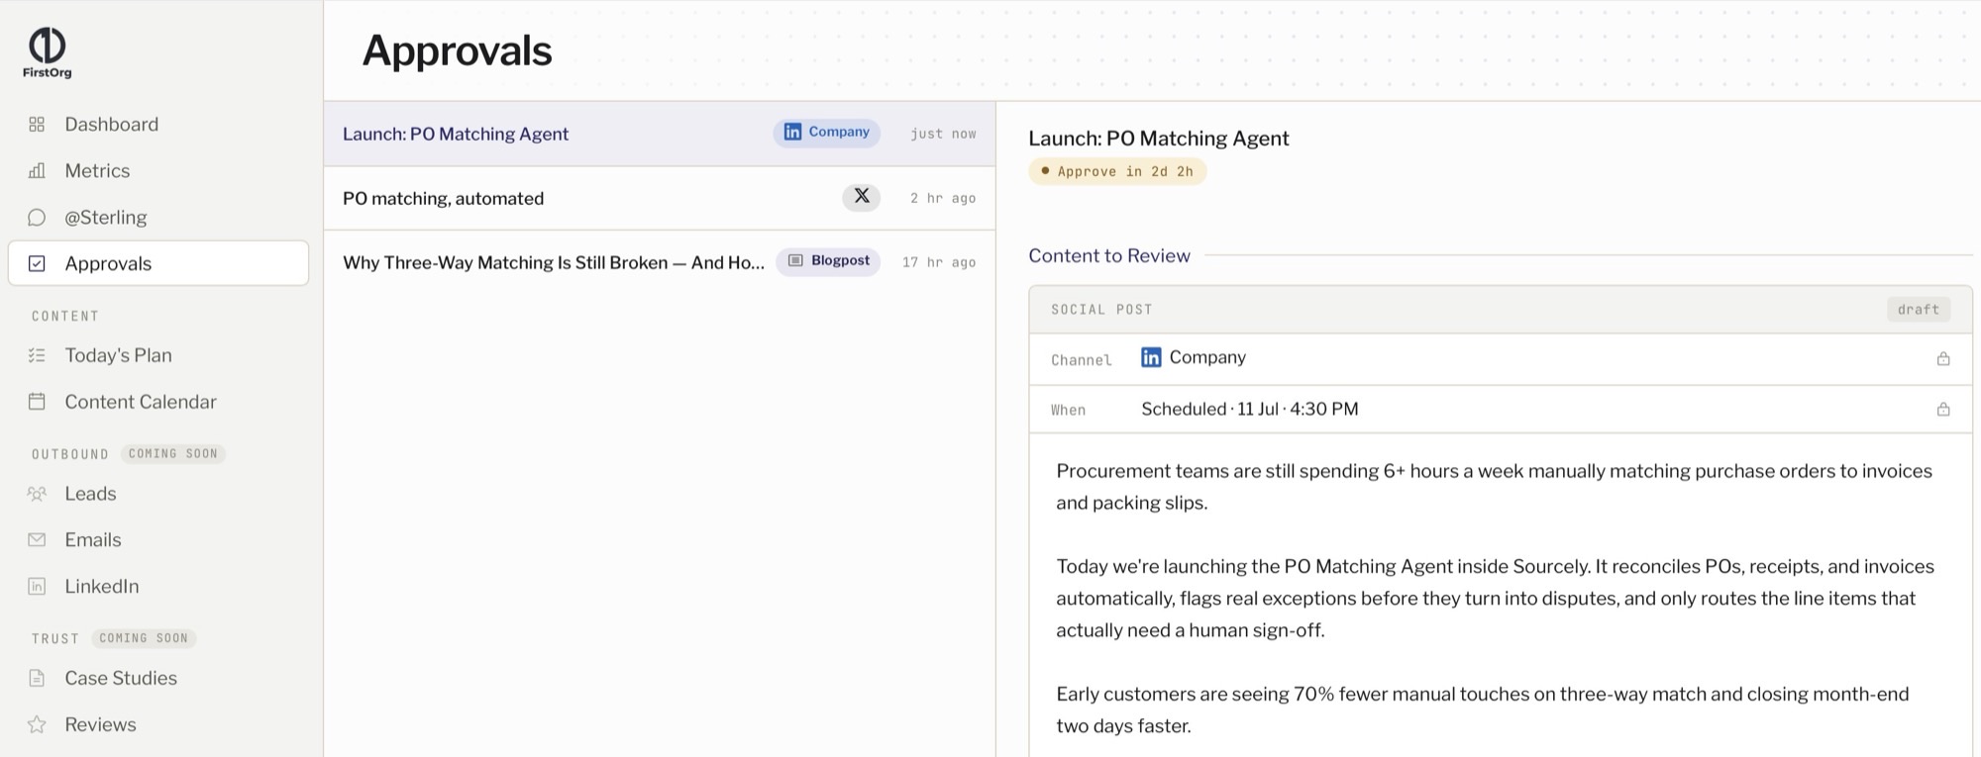
Task: Click the Approvals page title
Action: 457,50
